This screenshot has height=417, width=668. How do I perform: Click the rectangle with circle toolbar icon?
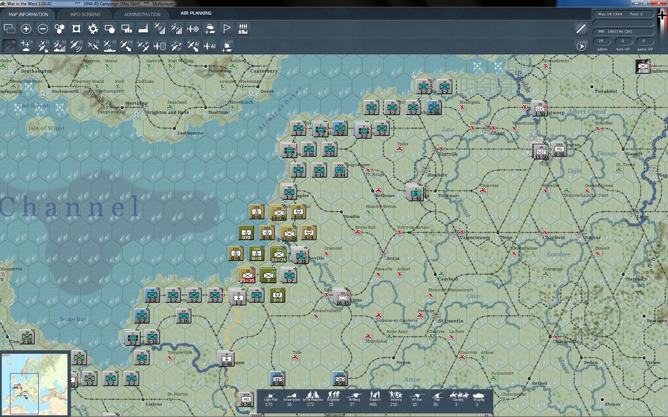(x=110, y=29)
